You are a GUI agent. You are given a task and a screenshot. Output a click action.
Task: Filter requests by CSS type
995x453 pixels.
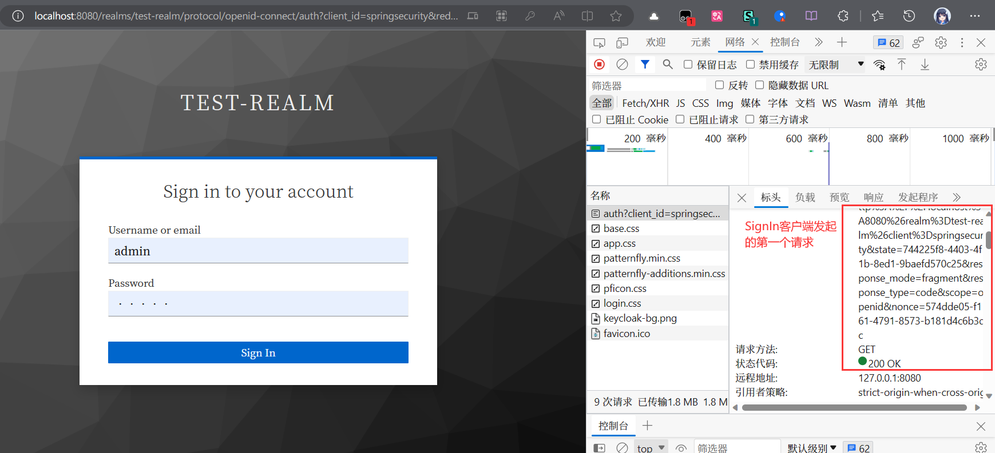click(700, 103)
